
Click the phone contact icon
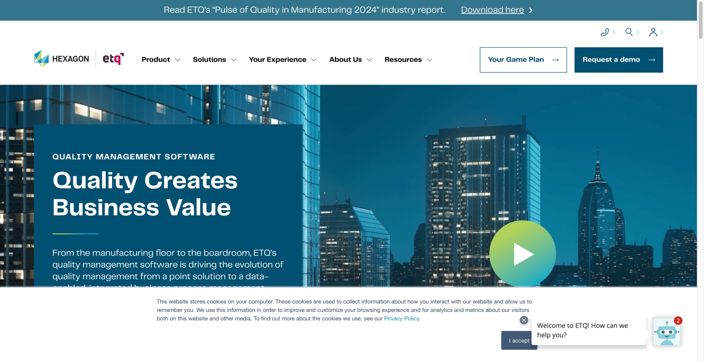[605, 32]
